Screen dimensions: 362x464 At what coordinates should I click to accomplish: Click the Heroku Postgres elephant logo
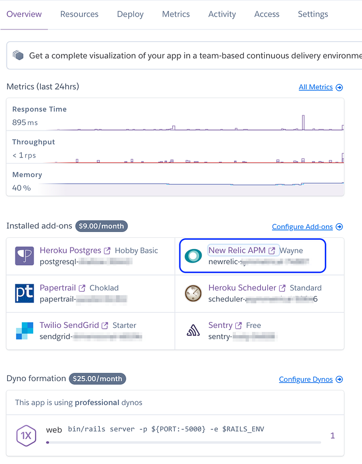(24, 256)
